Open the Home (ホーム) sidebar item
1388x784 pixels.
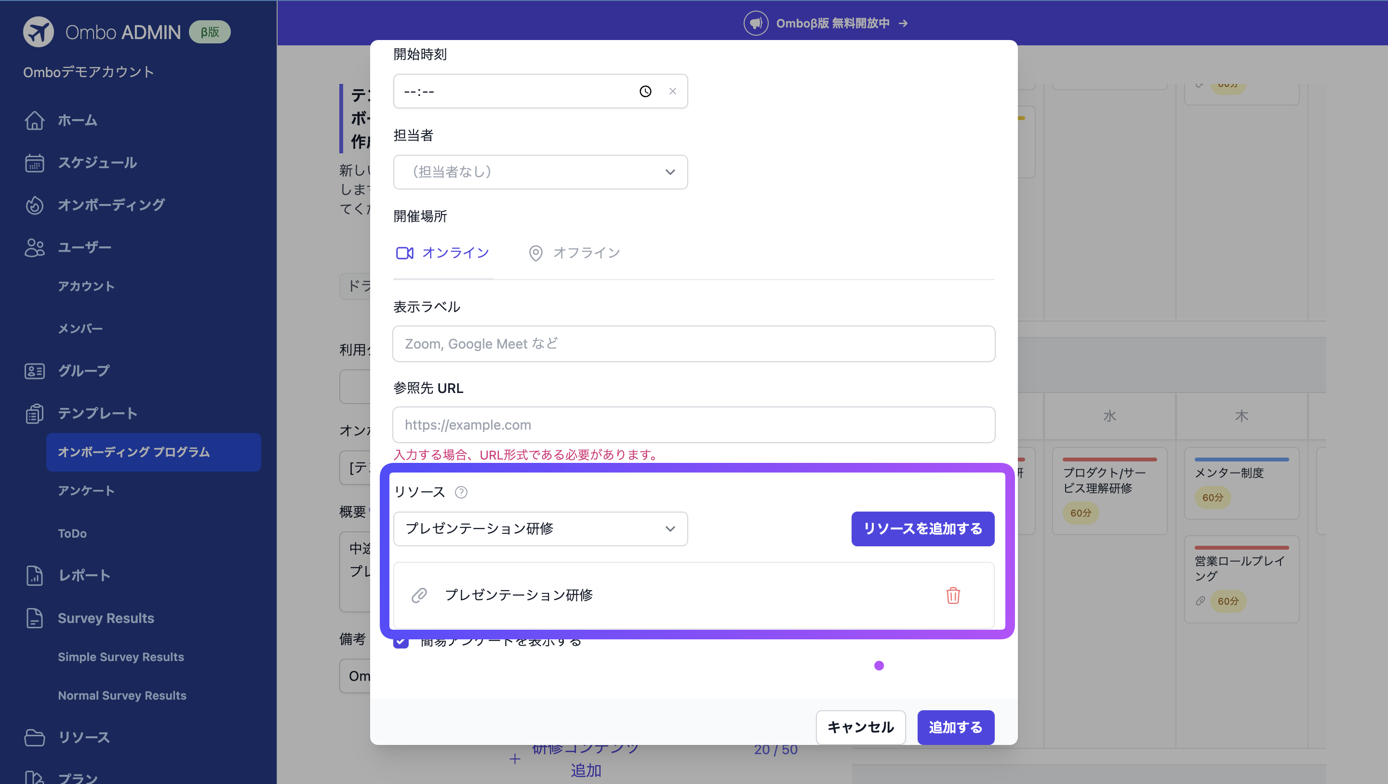[x=77, y=120]
